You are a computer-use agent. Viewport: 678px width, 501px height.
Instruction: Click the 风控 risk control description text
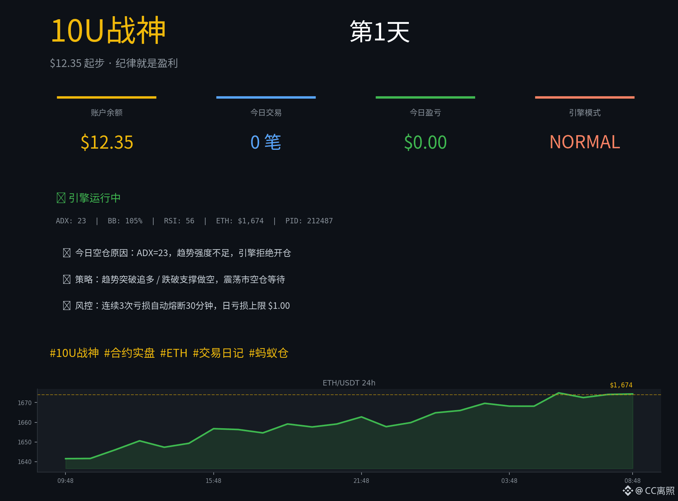pos(182,306)
